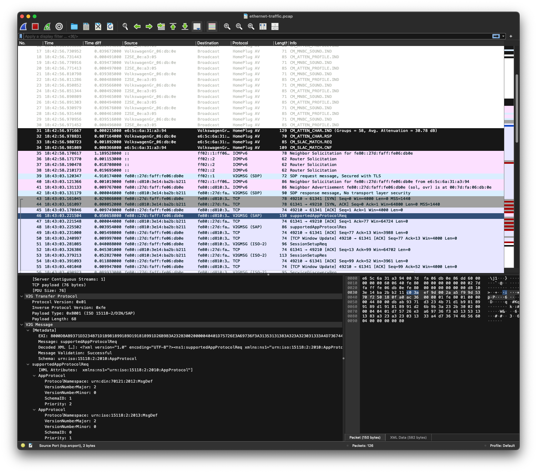The height and width of the screenshot is (473, 537).
Task: Click into the display filter field
Action: 252,36
